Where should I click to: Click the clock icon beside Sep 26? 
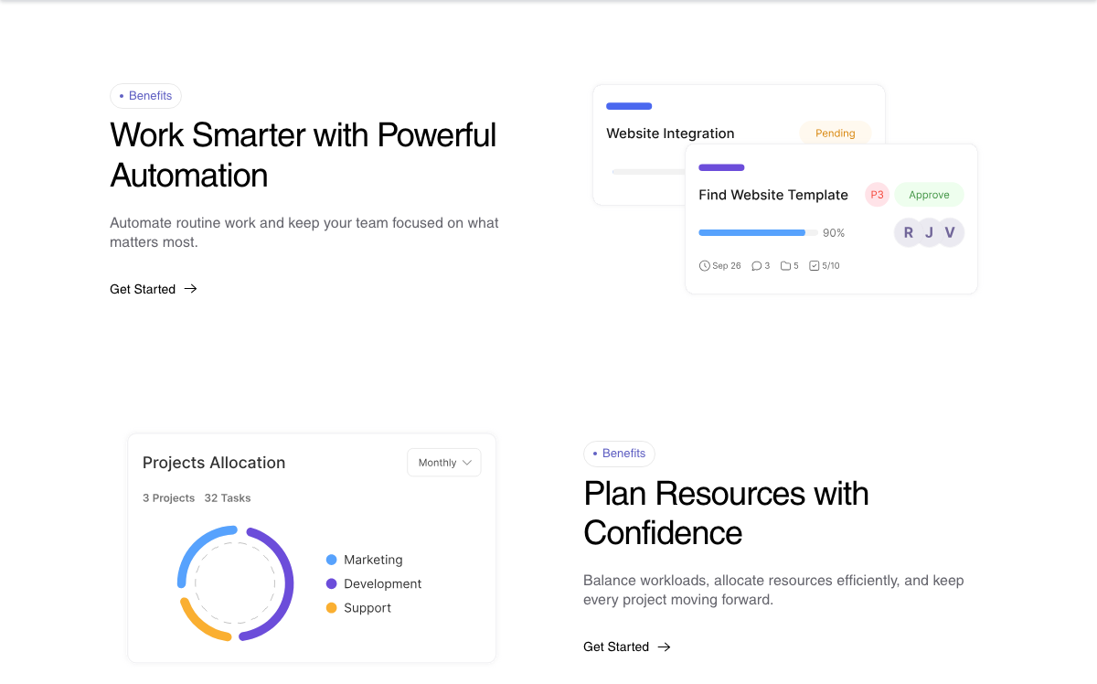point(704,266)
